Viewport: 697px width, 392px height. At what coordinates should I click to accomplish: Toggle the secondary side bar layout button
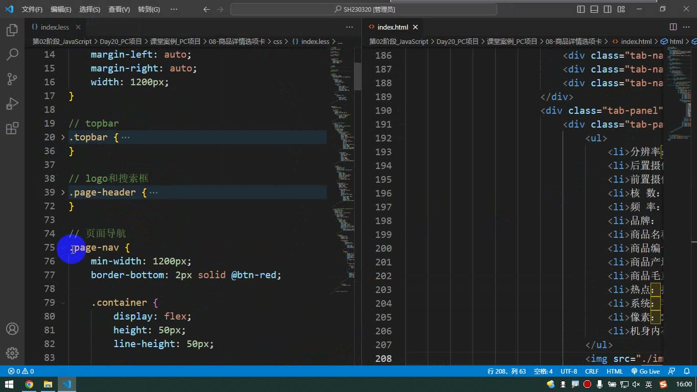[x=608, y=9]
